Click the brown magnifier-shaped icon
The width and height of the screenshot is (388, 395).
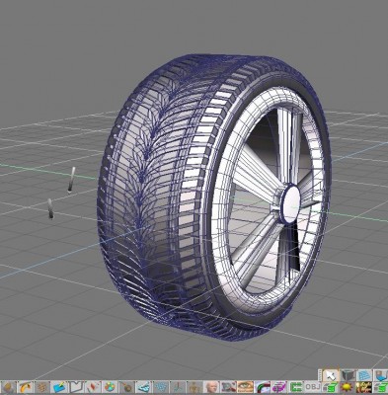coord(126,387)
